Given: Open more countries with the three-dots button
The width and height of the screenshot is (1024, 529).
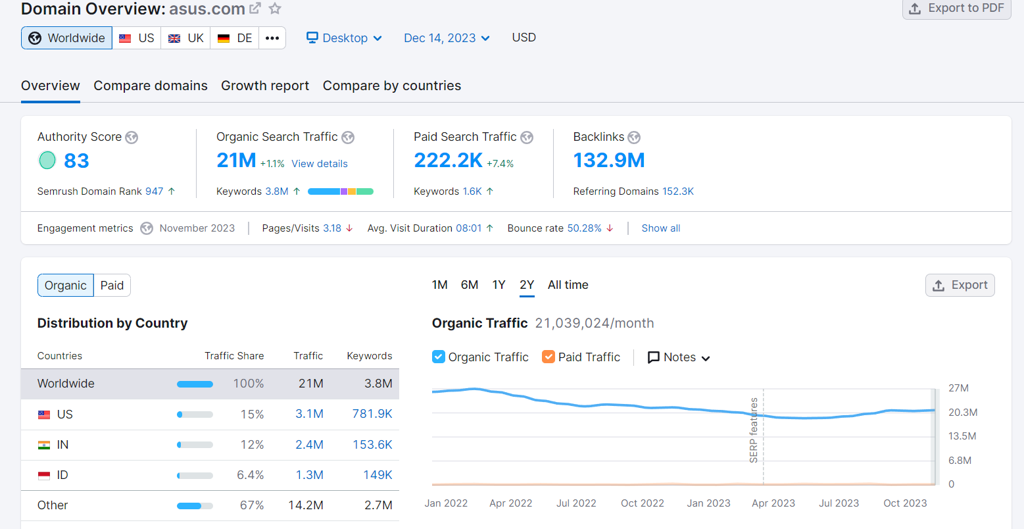Looking at the screenshot, I should (x=272, y=38).
